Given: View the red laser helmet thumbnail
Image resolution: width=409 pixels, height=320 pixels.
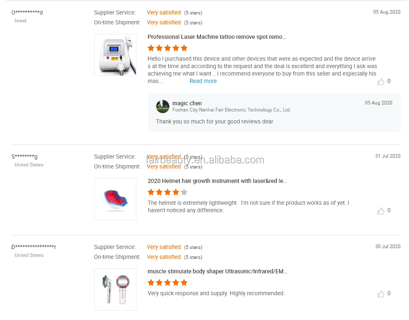Looking at the screenshot, I should tap(115, 199).
